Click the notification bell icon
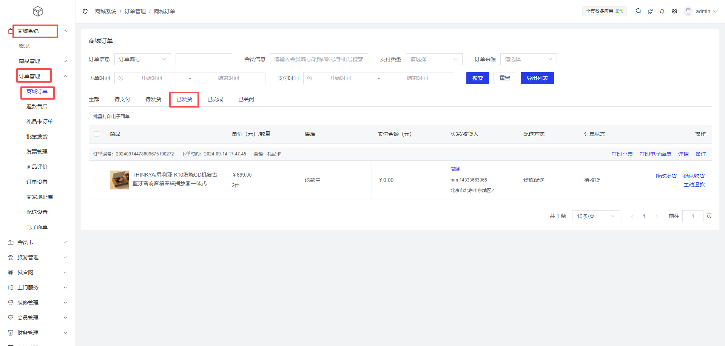 point(662,11)
